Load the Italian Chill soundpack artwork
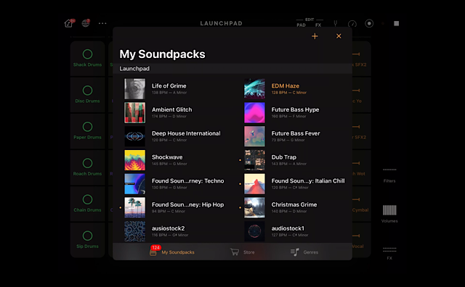This screenshot has height=287, width=465. click(x=254, y=184)
